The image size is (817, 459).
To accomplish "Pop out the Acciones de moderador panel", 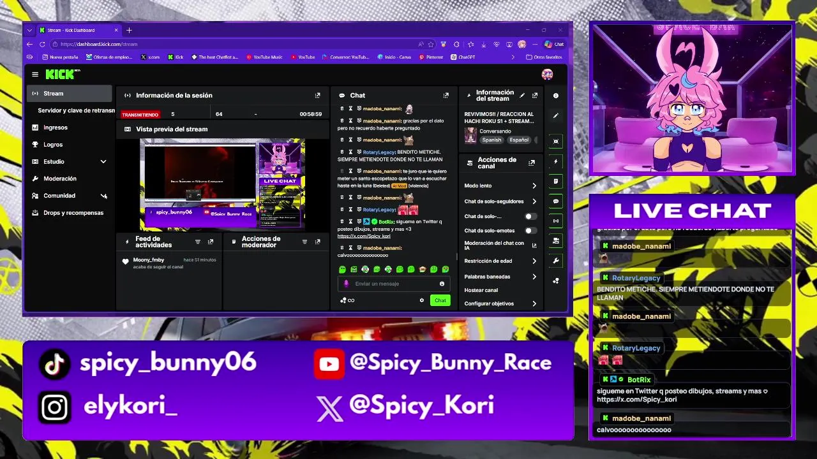I will [317, 242].
